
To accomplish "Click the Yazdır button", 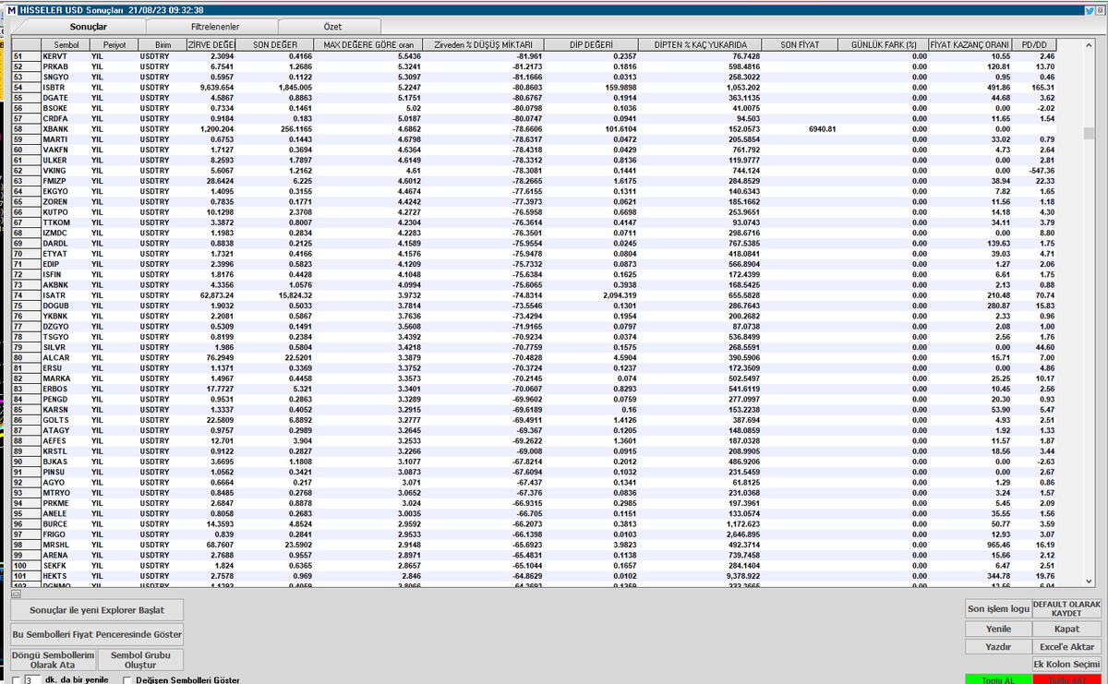I will coord(997,647).
